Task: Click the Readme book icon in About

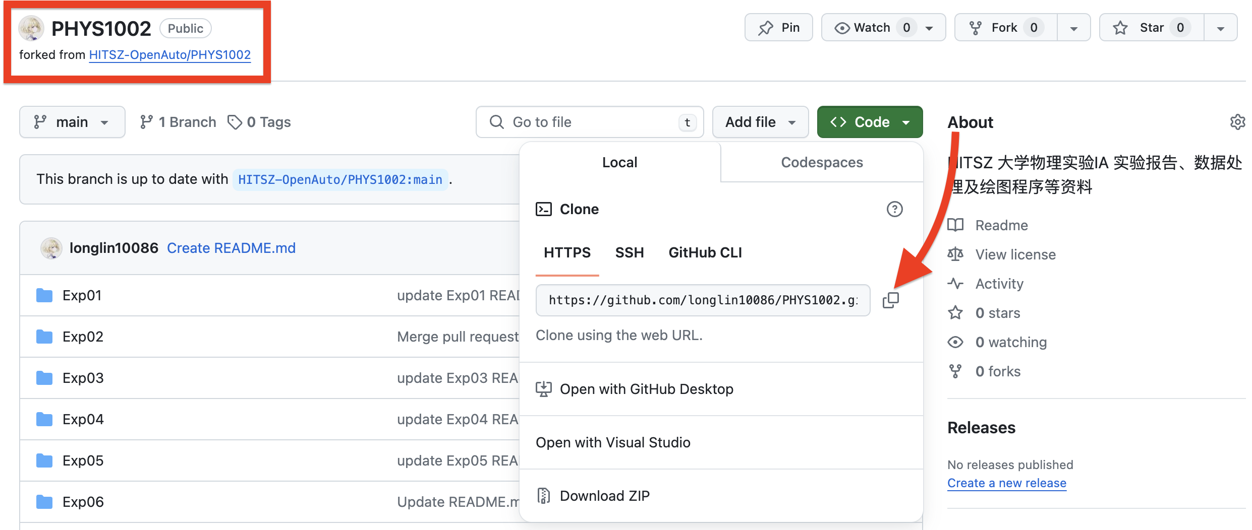Action: pos(955,225)
